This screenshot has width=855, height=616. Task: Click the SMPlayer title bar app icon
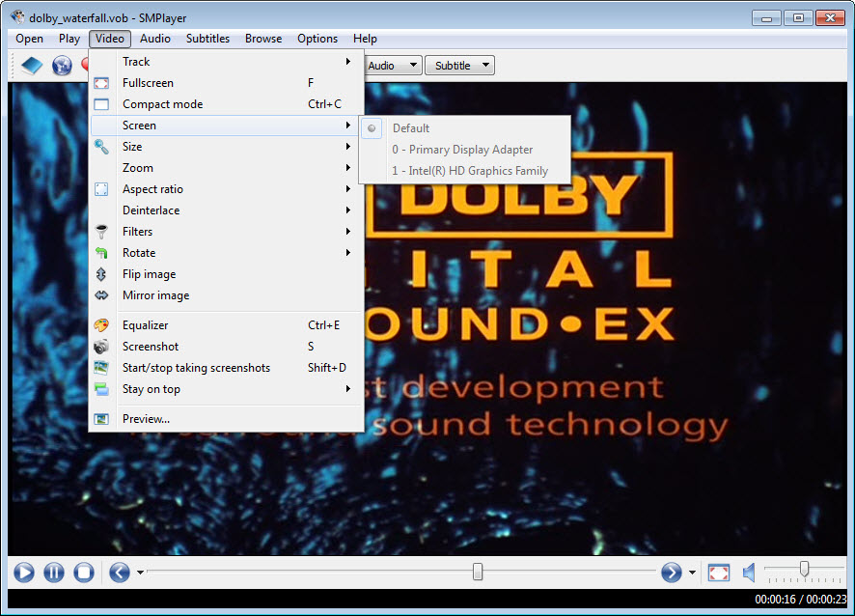pyautogui.click(x=17, y=17)
